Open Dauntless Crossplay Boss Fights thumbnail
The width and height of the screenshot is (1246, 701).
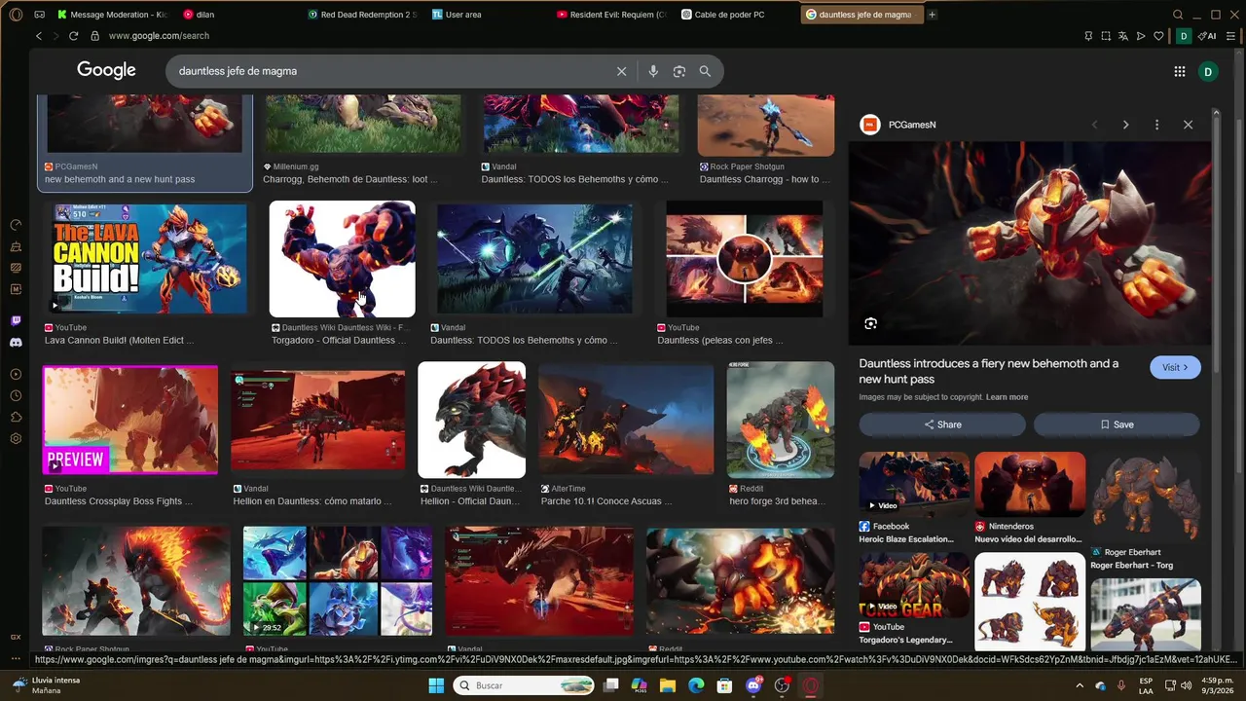(130, 420)
